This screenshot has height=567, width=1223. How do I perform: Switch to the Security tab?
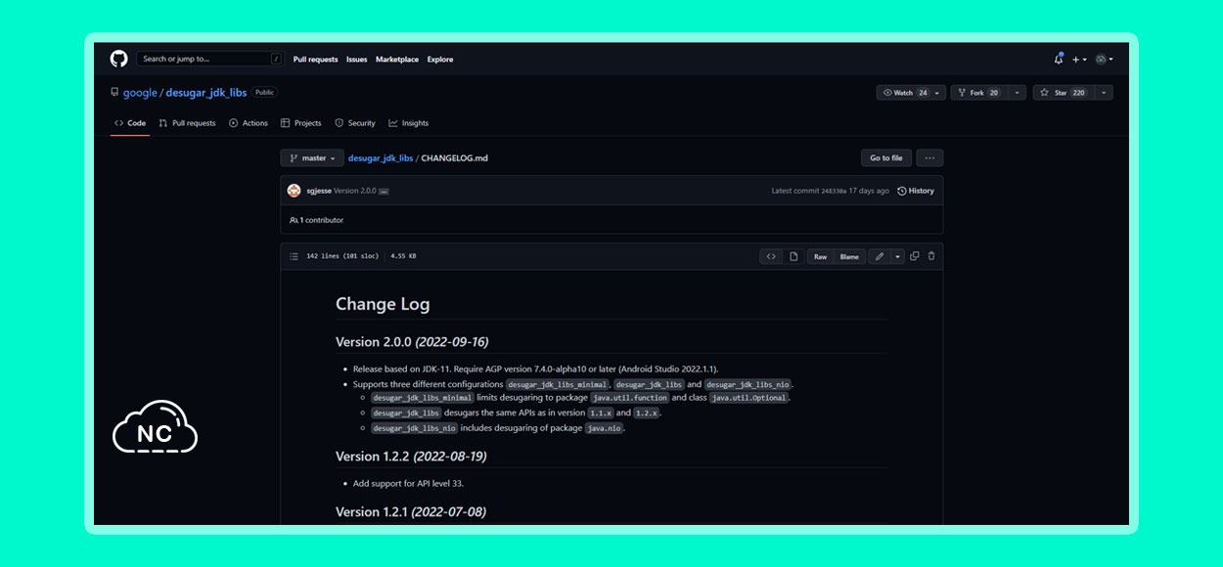coord(355,123)
